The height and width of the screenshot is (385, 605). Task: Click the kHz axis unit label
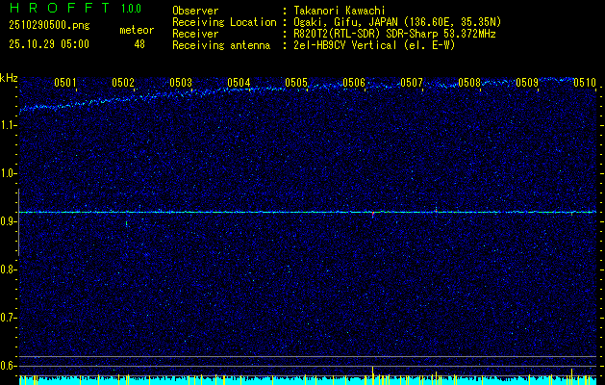tap(9, 78)
